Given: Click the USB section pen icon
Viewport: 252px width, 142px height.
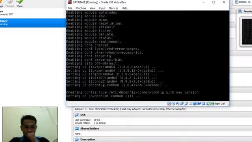Looking at the screenshot, I should pyautogui.click(x=77, y=115).
